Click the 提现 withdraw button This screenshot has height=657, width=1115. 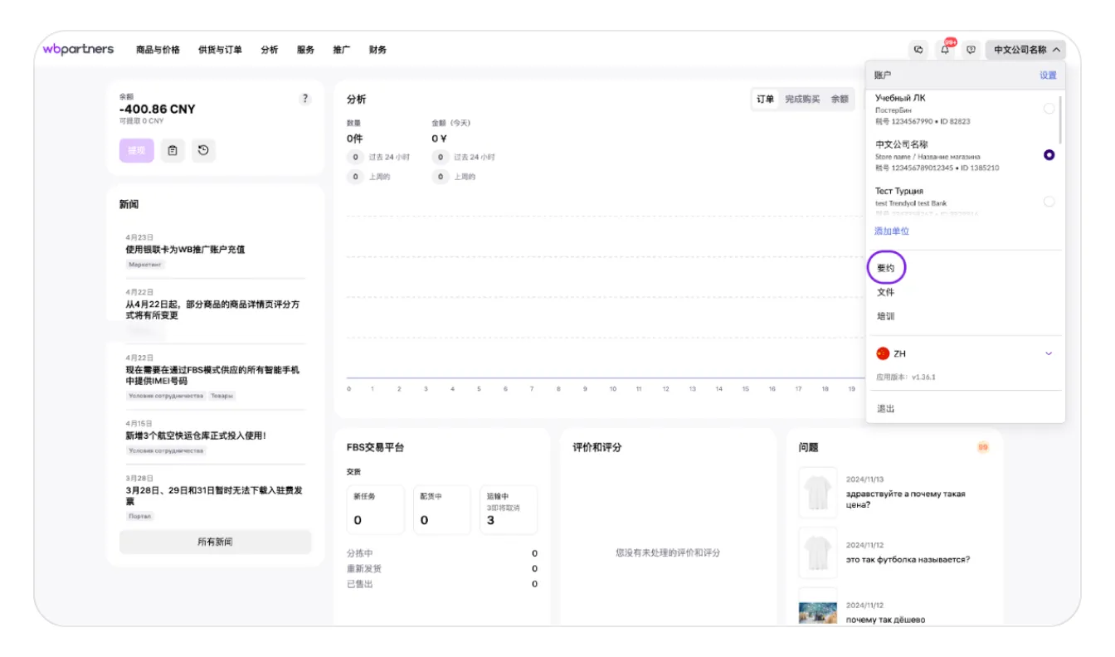click(x=135, y=150)
